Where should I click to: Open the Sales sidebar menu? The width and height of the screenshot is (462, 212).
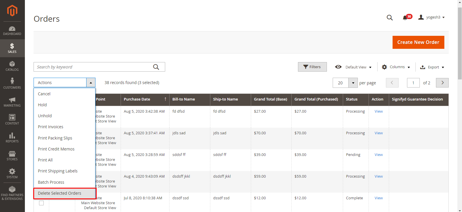[x=12, y=48]
